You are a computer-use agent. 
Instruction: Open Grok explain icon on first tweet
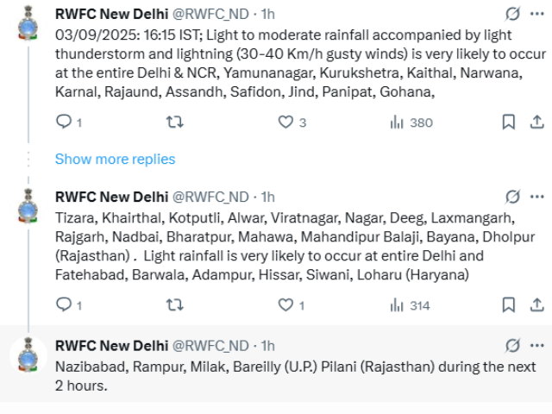tap(512, 14)
